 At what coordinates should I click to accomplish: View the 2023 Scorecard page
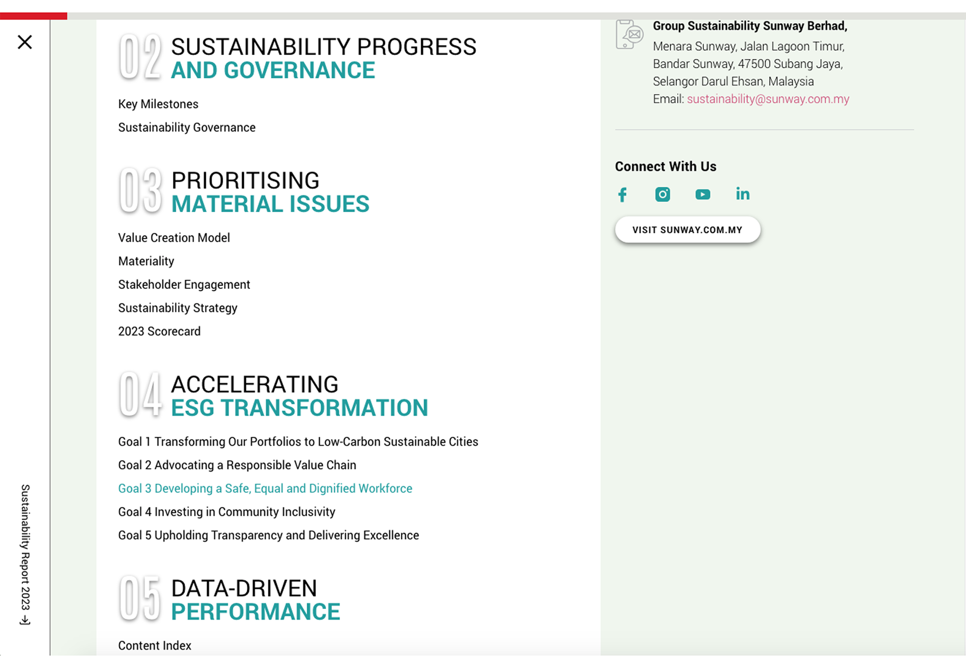[159, 331]
